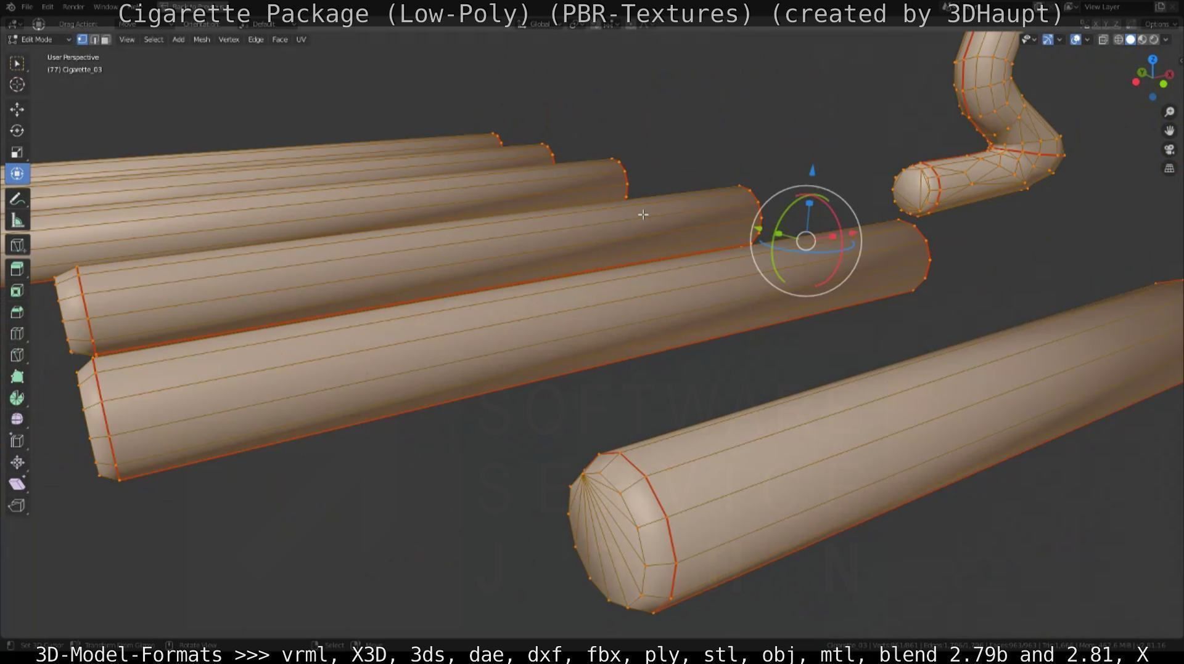
Task: Switch to material preview shading
Action: coord(1142,39)
